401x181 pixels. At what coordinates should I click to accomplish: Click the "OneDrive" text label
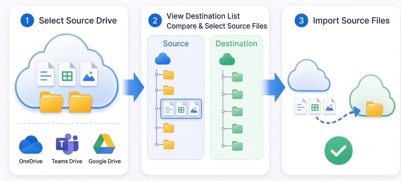tap(31, 161)
